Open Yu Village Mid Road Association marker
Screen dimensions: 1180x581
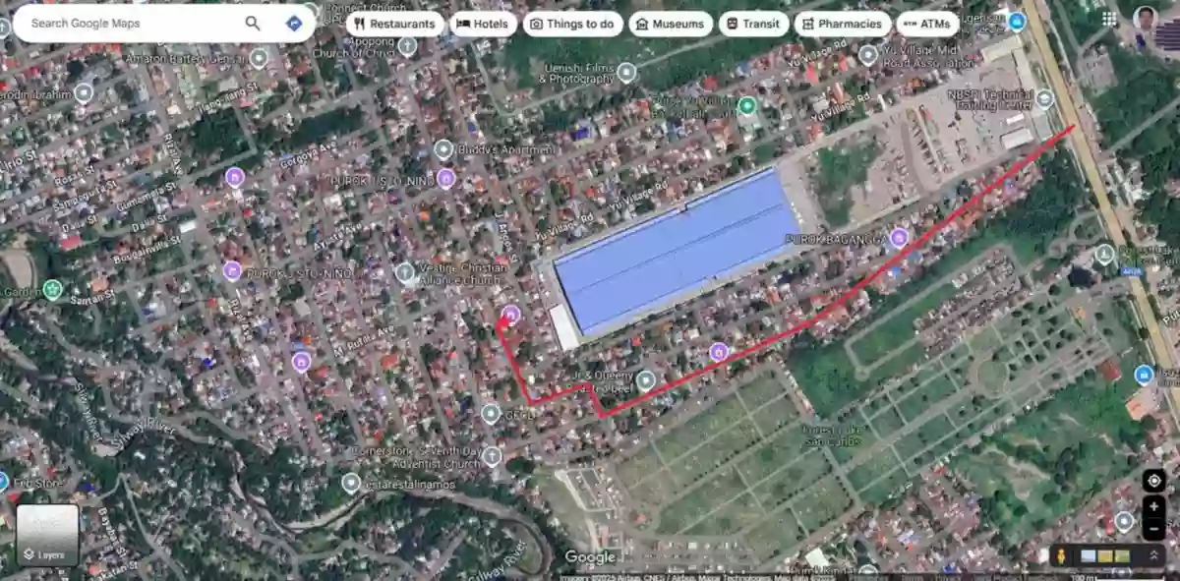[867, 55]
